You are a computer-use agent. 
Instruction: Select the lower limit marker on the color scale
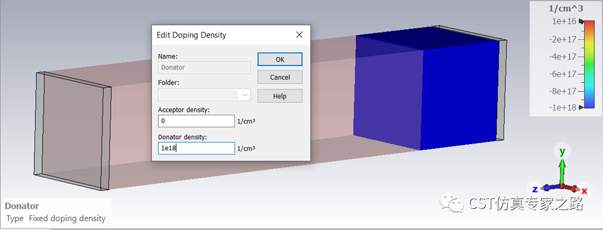581,108
